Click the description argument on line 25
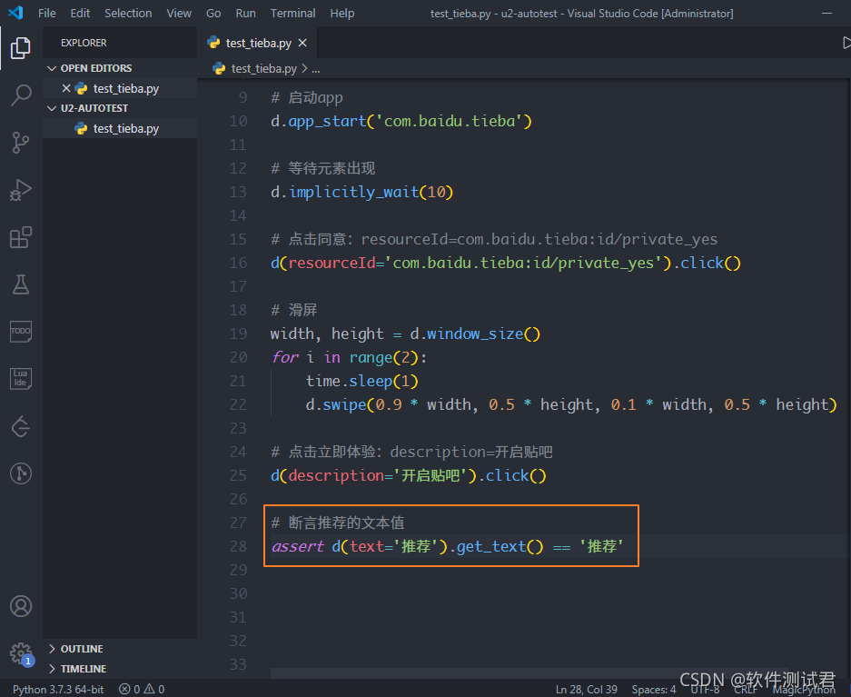This screenshot has height=697, width=851. [336, 475]
